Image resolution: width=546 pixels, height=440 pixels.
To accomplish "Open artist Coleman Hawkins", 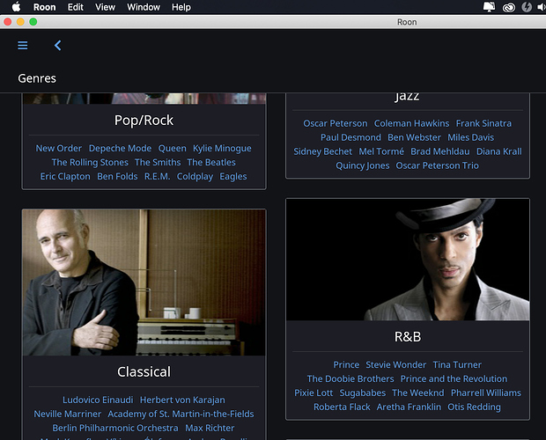I will [x=411, y=123].
